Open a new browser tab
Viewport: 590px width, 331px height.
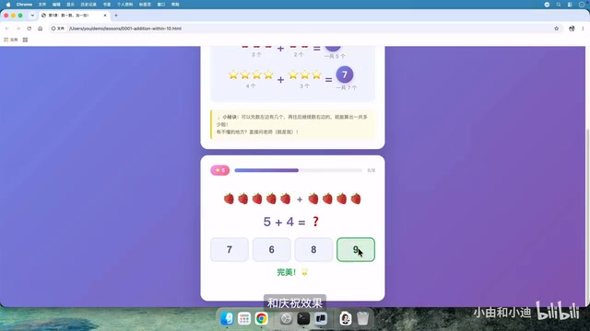(116, 16)
